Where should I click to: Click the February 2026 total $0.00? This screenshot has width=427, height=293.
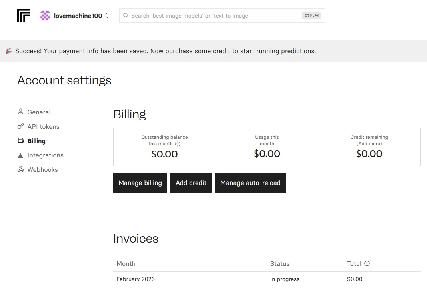pyautogui.click(x=355, y=279)
